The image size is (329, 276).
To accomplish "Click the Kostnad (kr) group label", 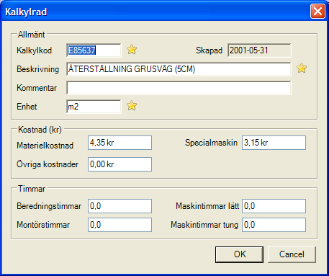I will [x=40, y=130].
